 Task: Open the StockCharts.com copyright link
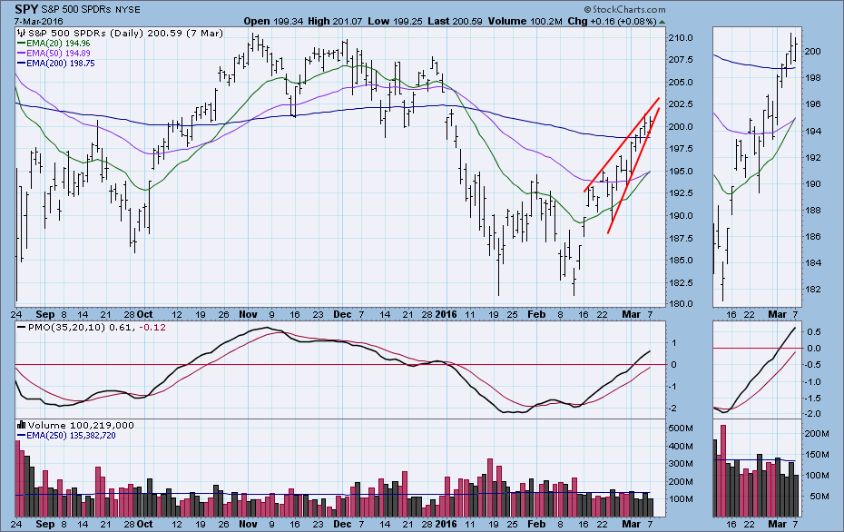(x=624, y=10)
